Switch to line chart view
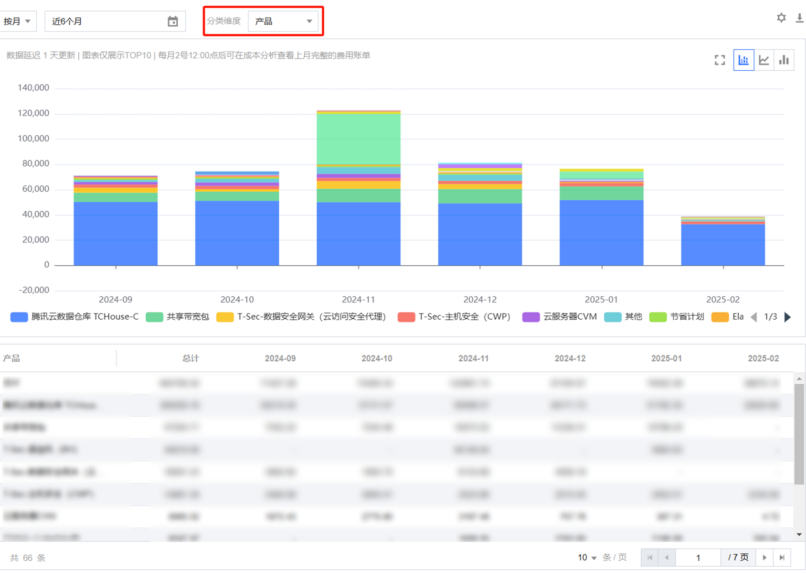The width and height of the screenshot is (806, 574). point(764,60)
